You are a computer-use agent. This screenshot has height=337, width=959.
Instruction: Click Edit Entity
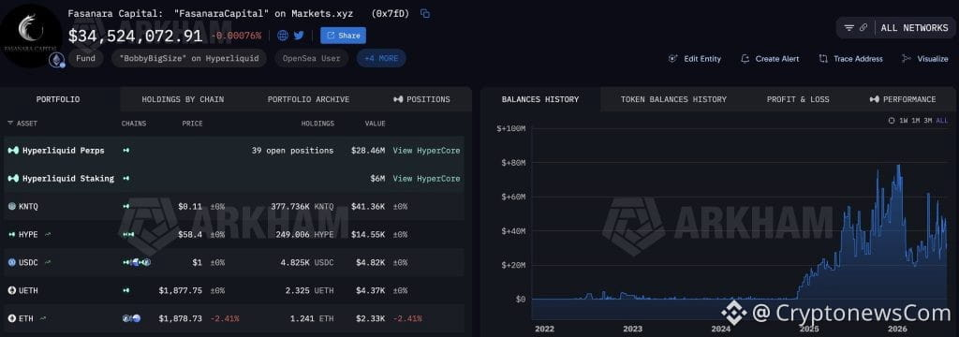click(695, 59)
